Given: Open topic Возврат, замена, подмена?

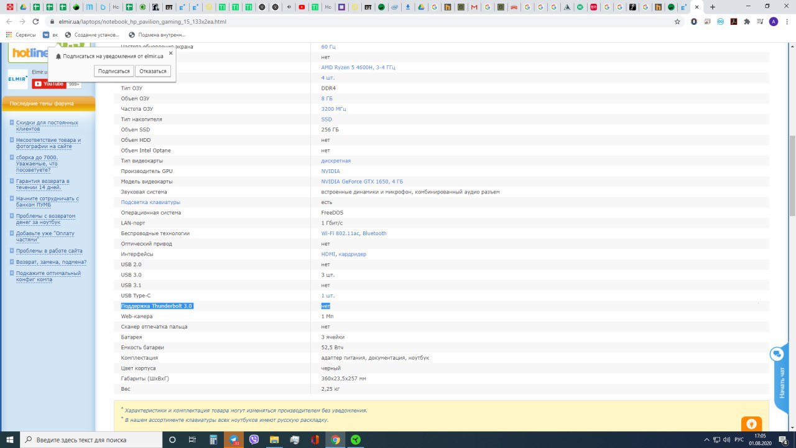Looking at the screenshot, I should click(51, 262).
